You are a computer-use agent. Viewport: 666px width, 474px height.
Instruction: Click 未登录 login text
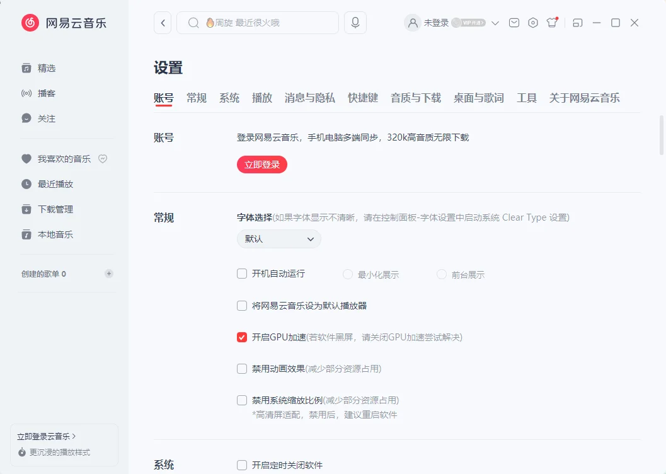pyautogui.click(x=436, y=23)
